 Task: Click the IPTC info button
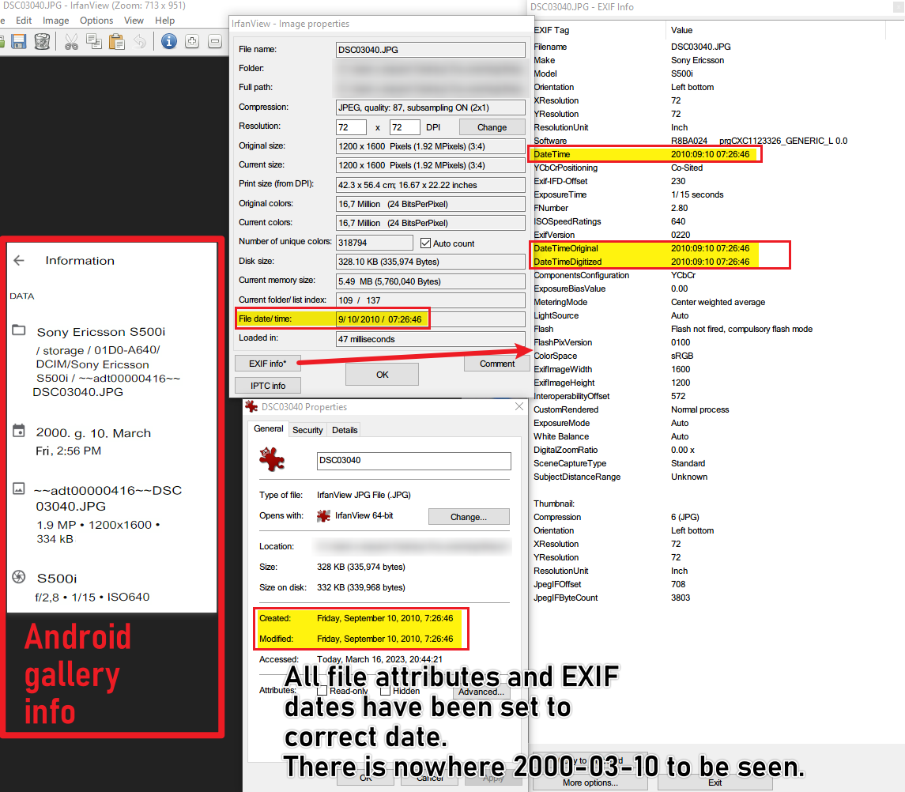pos(268,386)
